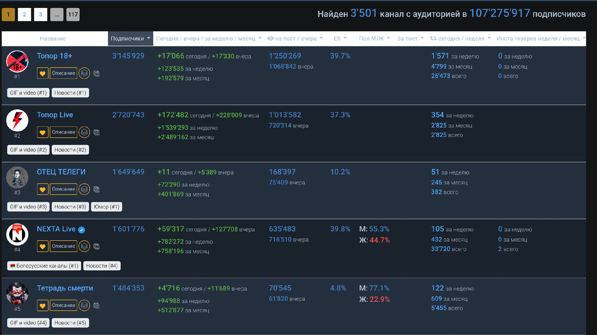Select Новости (#1) tag
Image resolution: width=597 pixels, height=335 pixels.
click(71, 92)
